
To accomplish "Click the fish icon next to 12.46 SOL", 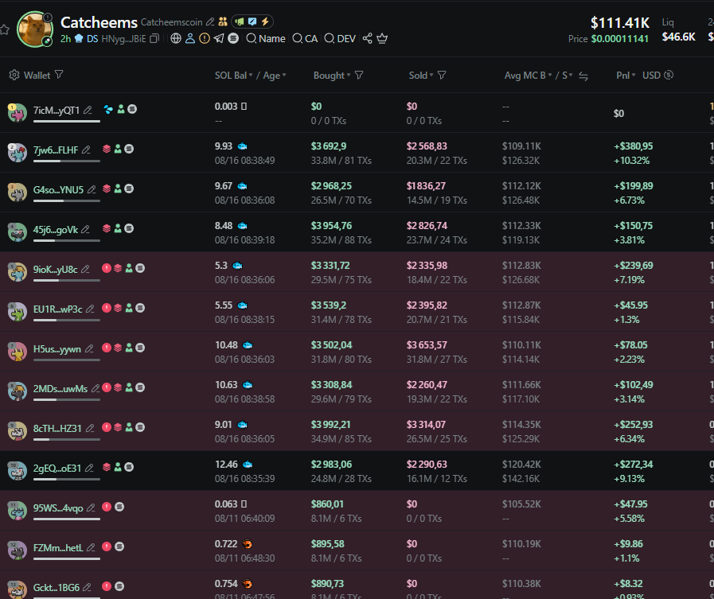I will pyautogui.click(x=248, y=465).
